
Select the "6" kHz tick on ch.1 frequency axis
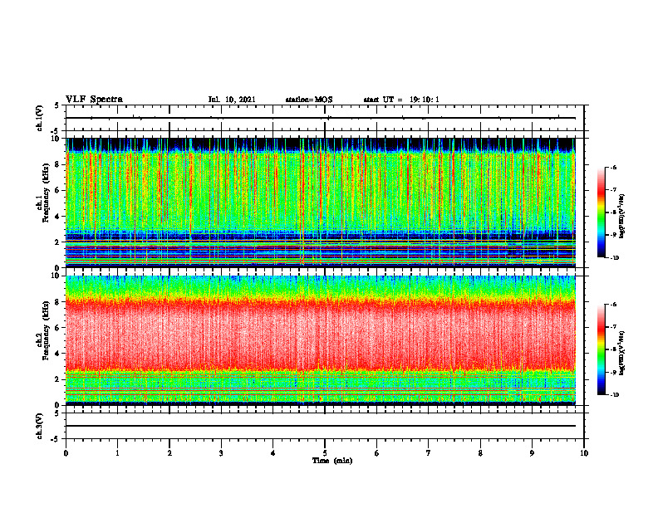coord(58,191)
